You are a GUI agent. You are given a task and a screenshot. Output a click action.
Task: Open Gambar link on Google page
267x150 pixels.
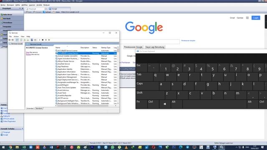pyautogui.click(x=240, y=17)
